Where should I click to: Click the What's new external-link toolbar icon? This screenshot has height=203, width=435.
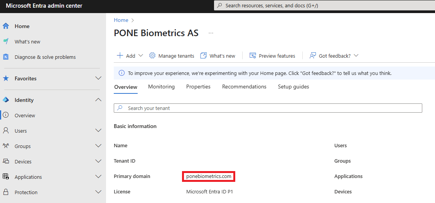tap(204, 56)
